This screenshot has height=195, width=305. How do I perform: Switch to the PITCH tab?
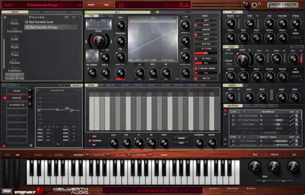(145, 85)
